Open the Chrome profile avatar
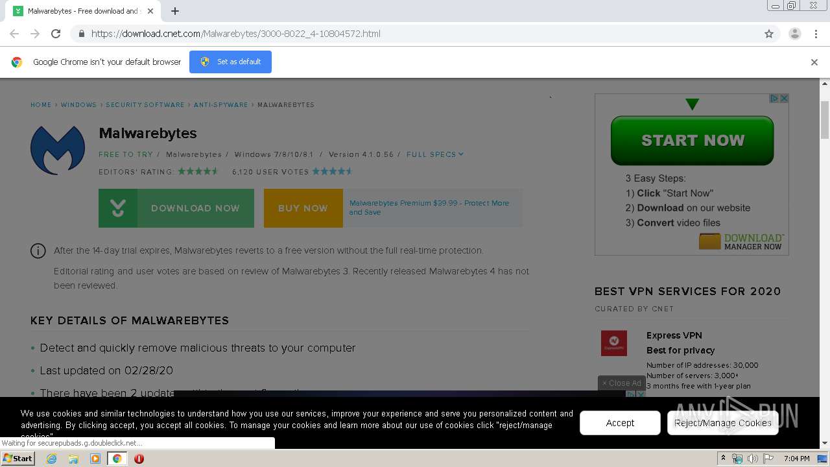Viewport: 830px width, 467px height. (x=794, y=34)
